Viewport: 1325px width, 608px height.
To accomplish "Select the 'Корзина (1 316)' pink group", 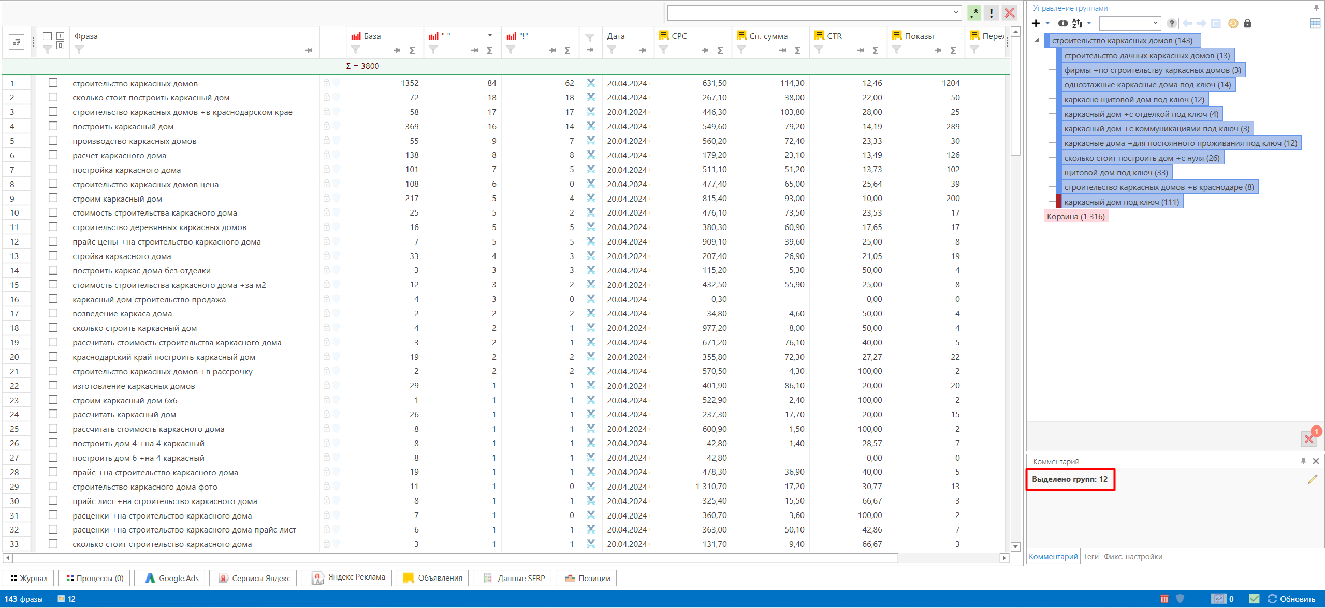I will pos(1075,216).
